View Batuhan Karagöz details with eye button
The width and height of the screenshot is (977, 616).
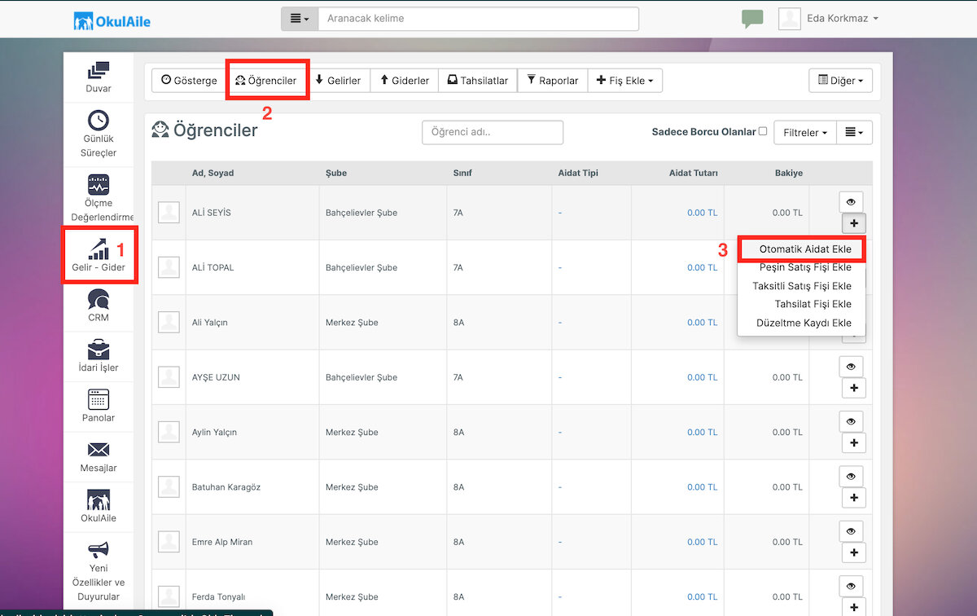pos(851,476)
